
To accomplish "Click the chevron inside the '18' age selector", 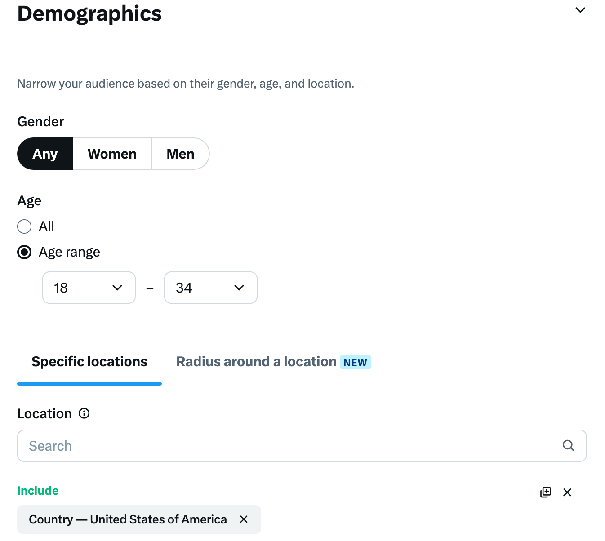I will [118, 288].
